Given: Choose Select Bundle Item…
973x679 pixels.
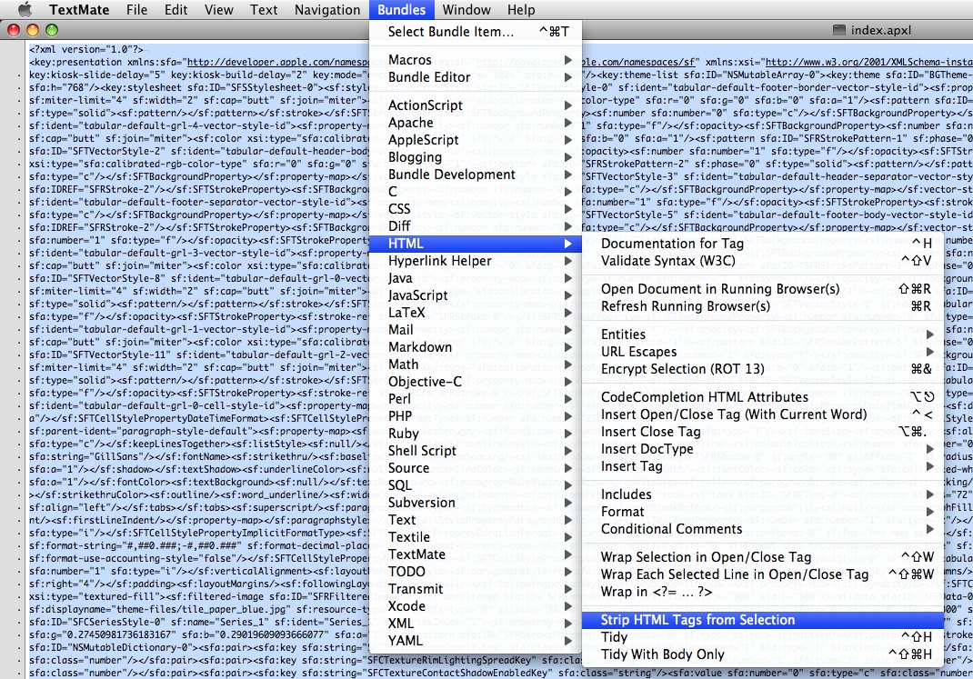Looking at the screenshot, I should pos(476,32).
